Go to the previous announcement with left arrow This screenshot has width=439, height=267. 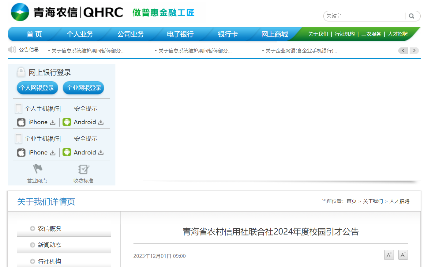tap(403, 51)
